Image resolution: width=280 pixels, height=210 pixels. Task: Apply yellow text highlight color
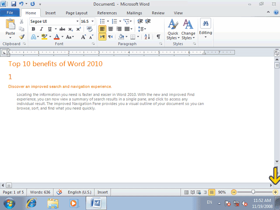44,37
